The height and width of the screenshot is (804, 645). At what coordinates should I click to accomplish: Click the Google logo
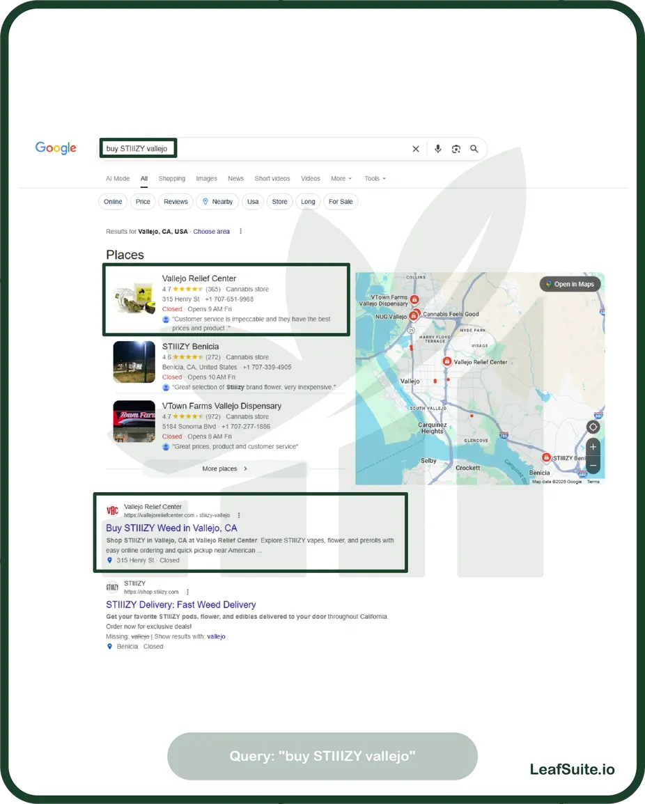click(x=56, y=148)
